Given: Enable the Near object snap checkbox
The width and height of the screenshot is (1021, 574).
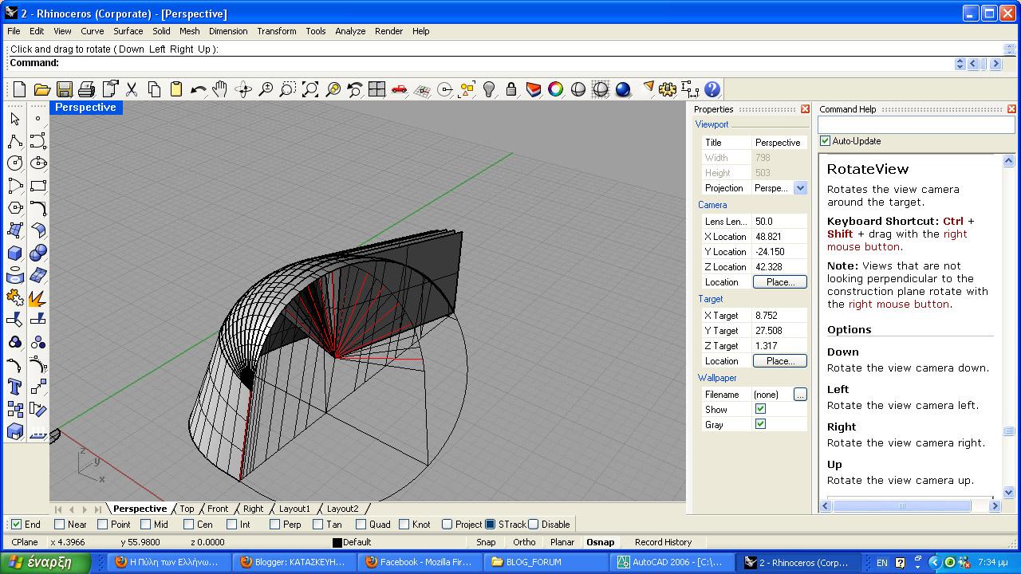Looking at the screenshot, I should 60,525.
